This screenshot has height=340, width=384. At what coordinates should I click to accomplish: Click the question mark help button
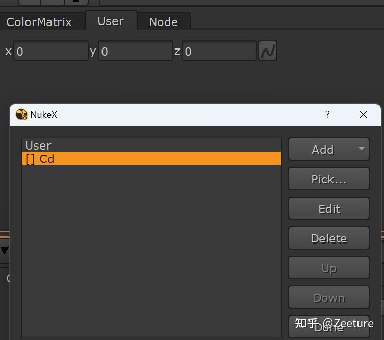click(327, 114)
